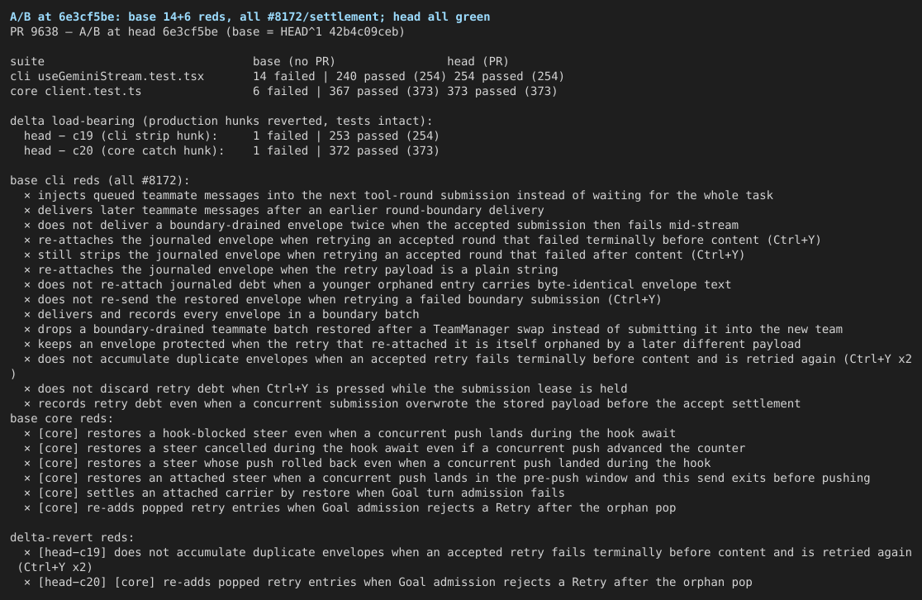Click the core client.test.ts suite name
The height and width of the screenshot is (600, 922).
(76, 91)
